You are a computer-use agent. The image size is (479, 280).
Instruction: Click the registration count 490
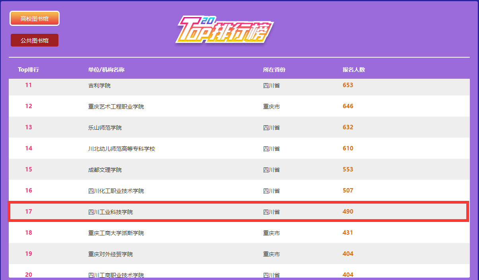coord(348,212)
